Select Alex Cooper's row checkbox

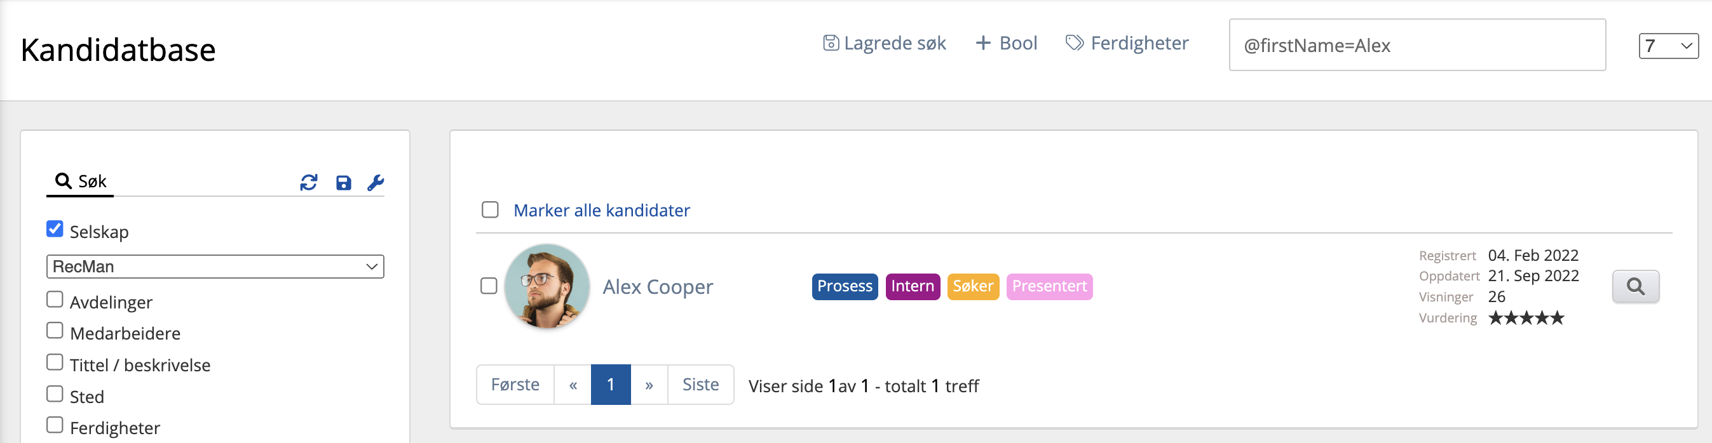point(489,286)
